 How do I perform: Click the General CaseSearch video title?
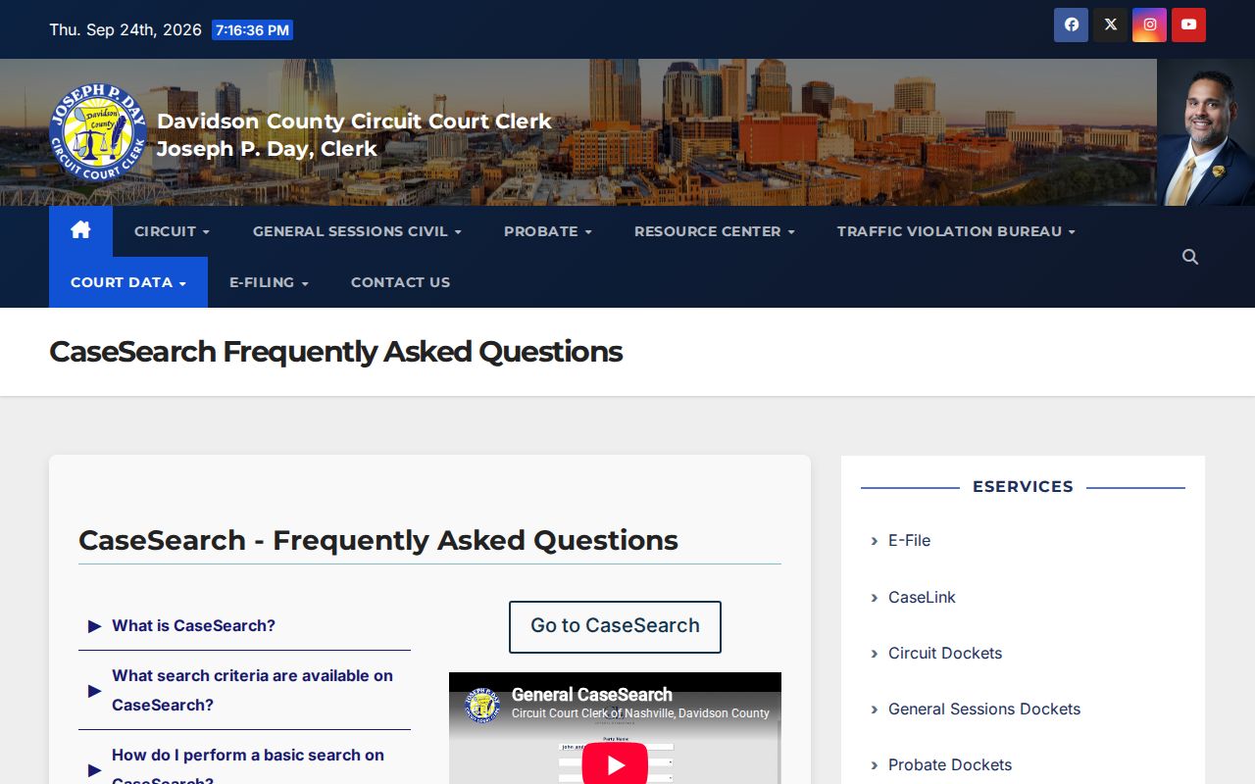pos(592,695)
